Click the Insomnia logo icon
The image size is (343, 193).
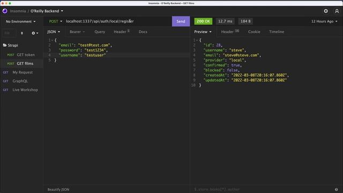[5, 11]
